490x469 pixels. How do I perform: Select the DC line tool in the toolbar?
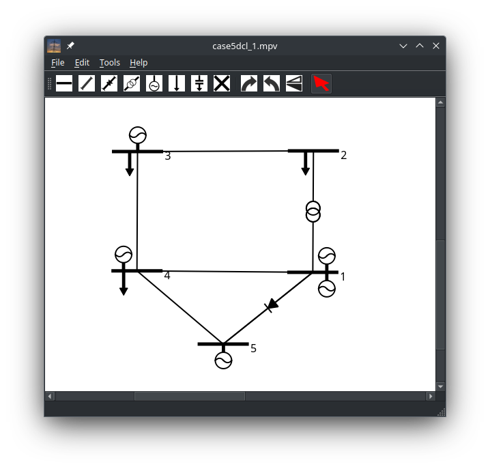pyautogui.click(x=109, y=83)
